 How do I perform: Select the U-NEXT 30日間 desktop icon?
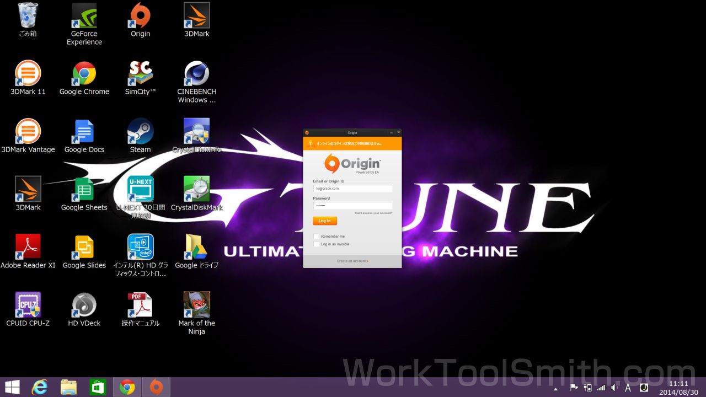pyautogui.click(x=141, y=197)
